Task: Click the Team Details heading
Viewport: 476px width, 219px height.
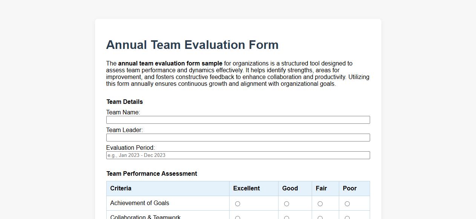Action: [124, 102]
